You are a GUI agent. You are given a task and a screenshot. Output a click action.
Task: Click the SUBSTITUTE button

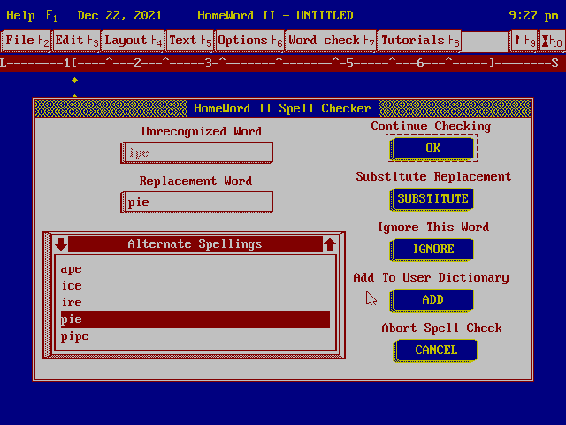pyautogui.click(x=432, y=198)
